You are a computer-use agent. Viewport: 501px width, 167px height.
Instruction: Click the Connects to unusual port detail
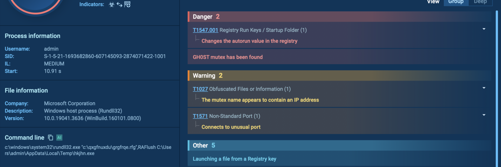coord(231,127)
